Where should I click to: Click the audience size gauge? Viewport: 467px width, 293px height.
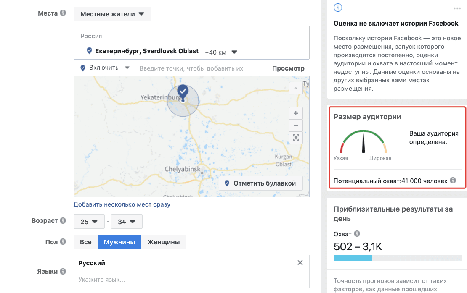click(364, 141)
